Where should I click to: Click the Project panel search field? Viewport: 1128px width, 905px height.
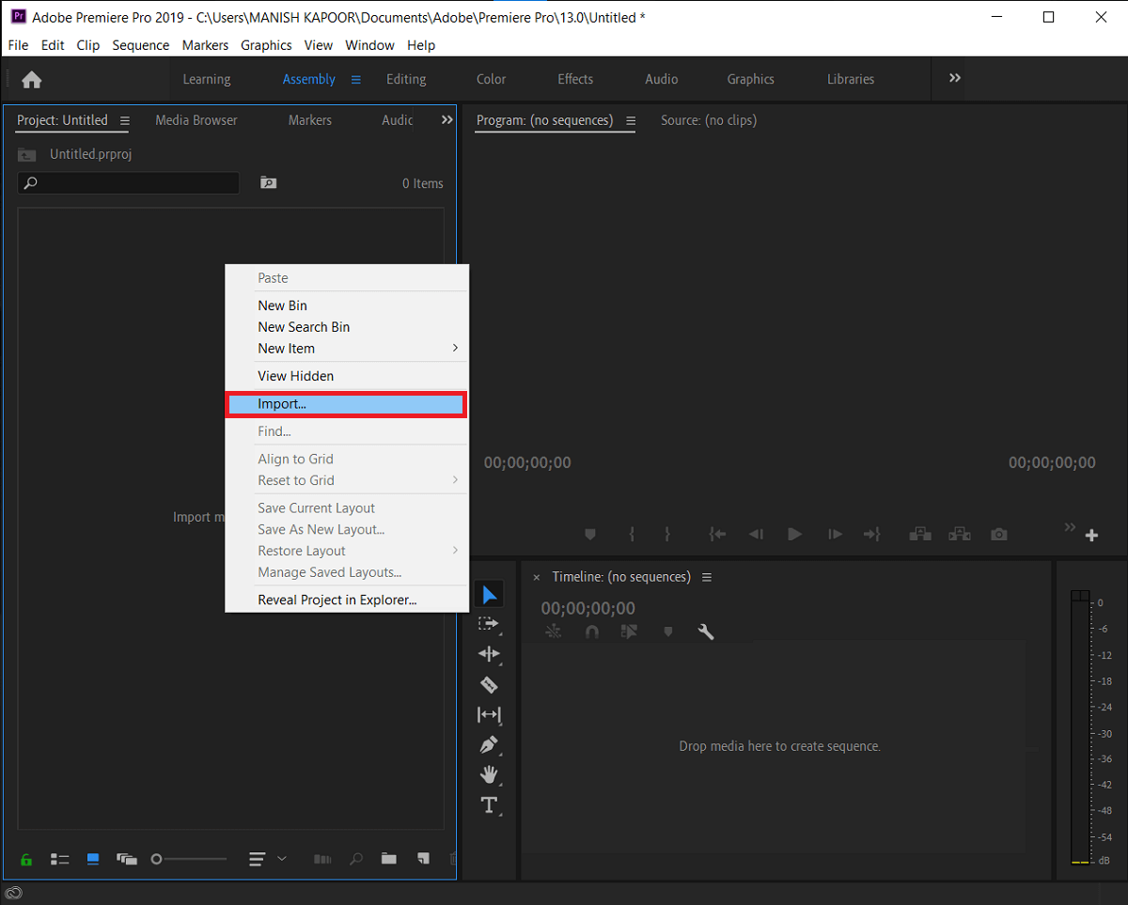tap(129, 183)
